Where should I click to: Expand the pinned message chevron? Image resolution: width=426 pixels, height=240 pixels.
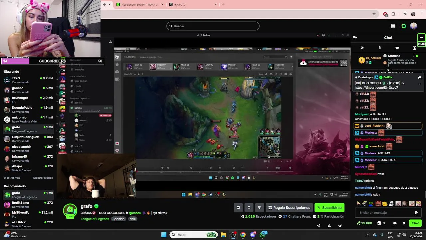(x=419, y=84)
